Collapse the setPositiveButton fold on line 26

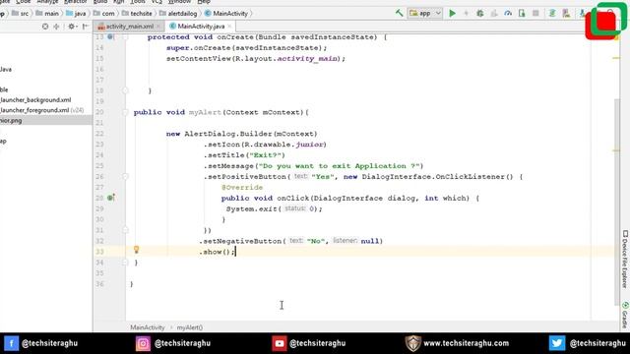(125, 177)
